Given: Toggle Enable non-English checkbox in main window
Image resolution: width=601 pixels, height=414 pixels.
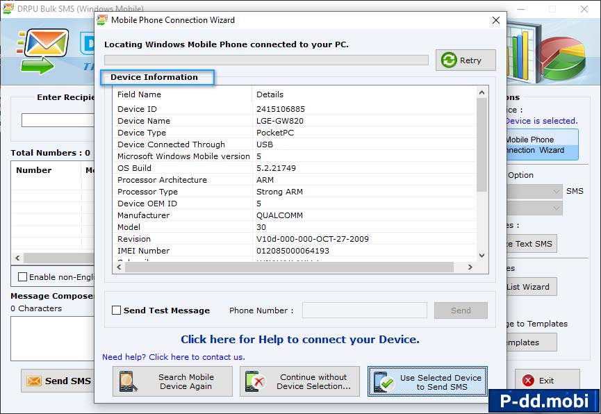Looking at the screenshot, I should 23,276.
